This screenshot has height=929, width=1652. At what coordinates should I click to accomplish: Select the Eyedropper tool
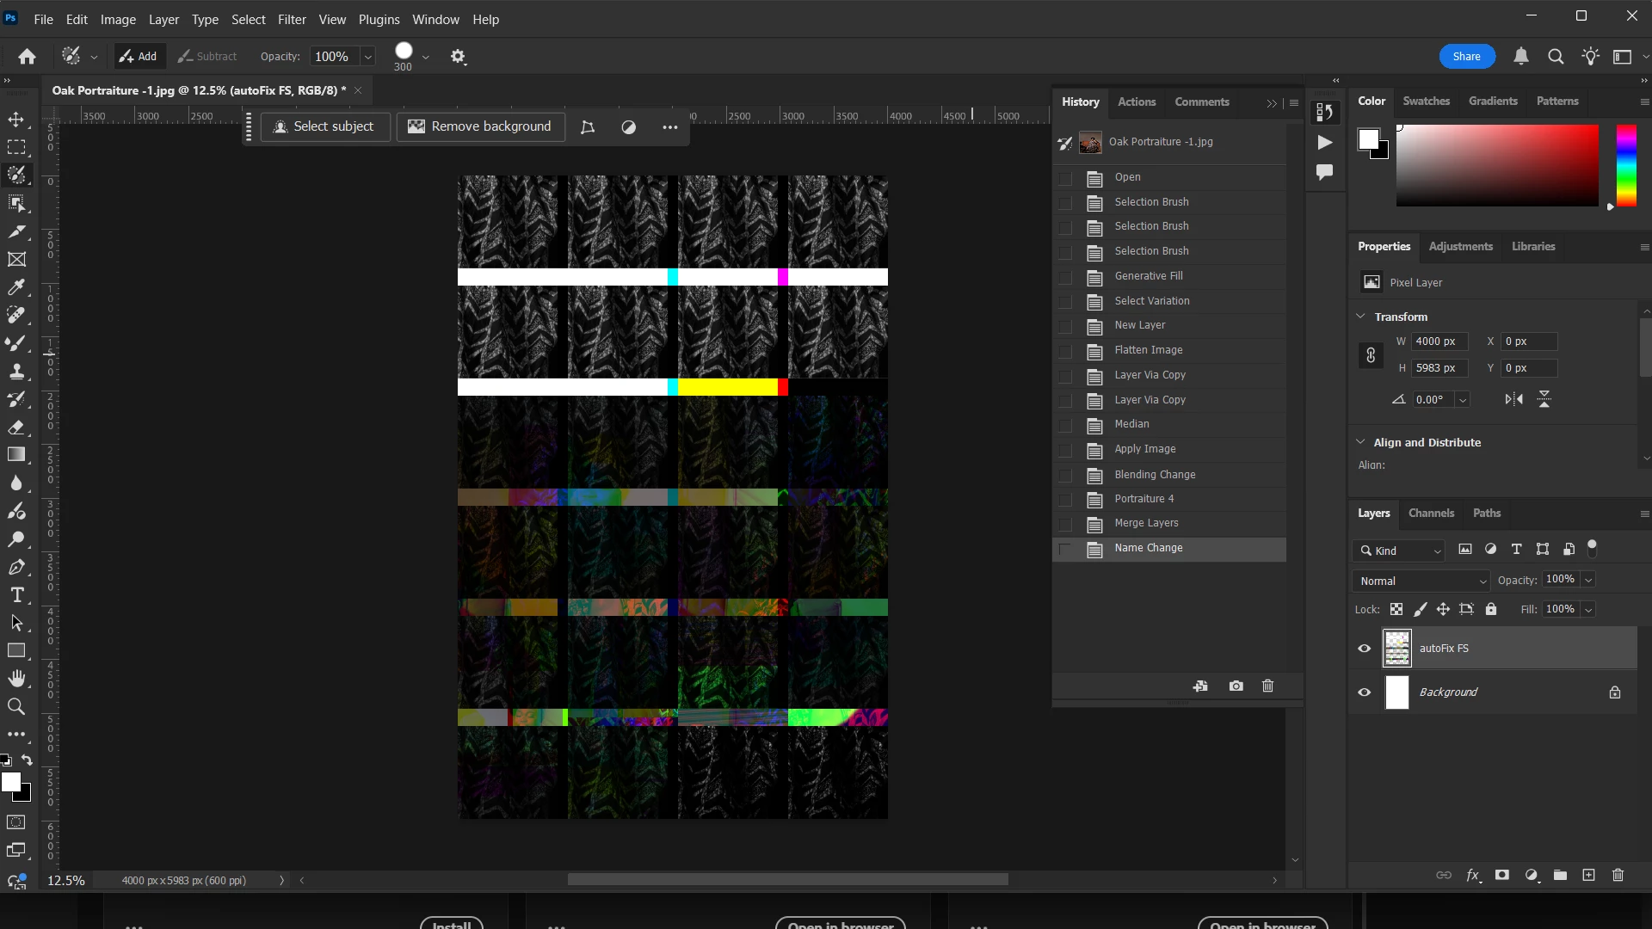pyautogui.click(x=16, y=287)
